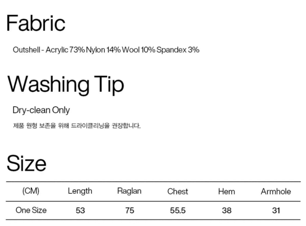This screenshot has height=226, width=306.
Task: Click the Hem column header
Action: click(226, 191)
